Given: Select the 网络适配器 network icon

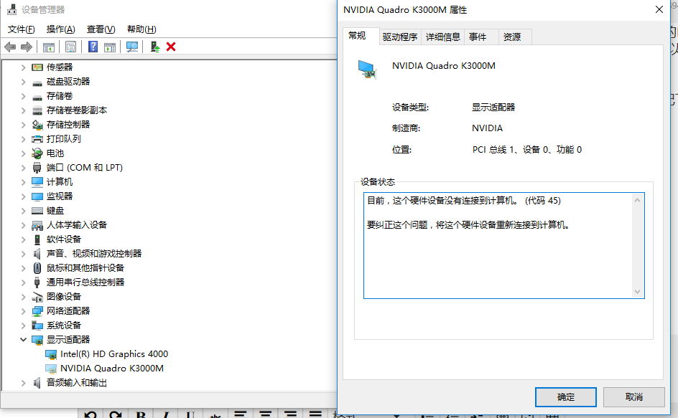Looking at the screenshot, I should point(37,311).
